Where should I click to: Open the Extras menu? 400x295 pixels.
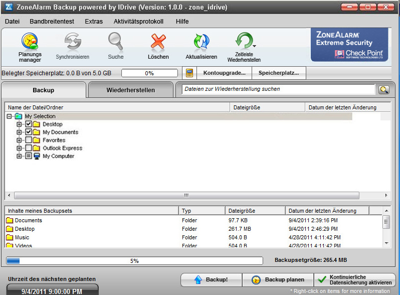(x=94, y=22)
